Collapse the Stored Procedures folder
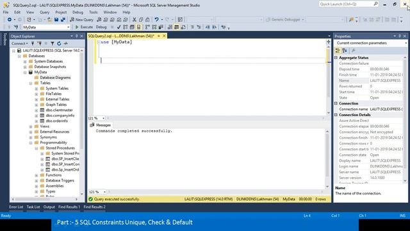Screen dimensions: 410x231 coord(37,148)
